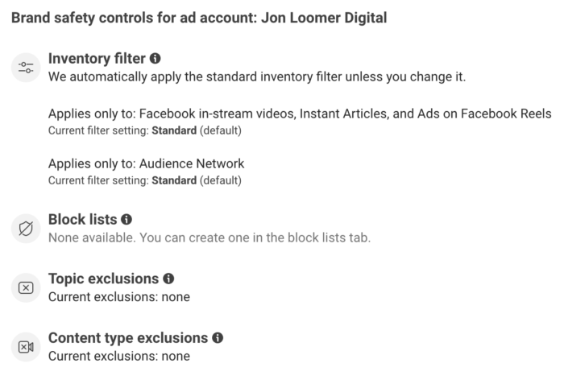This screenshot has height=384, width=564.
Task: Open the Topic exclusions info icon
Action: pyautogui.click(x=168, y=279)
